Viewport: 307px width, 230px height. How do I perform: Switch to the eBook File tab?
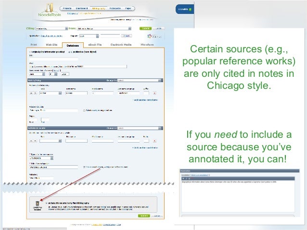(95, 45)
